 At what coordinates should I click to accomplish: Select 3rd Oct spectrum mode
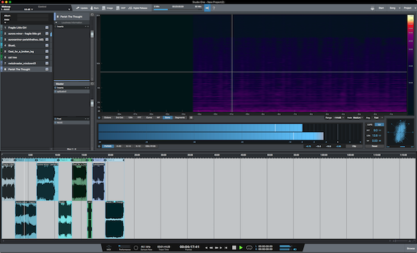[120, 117]
